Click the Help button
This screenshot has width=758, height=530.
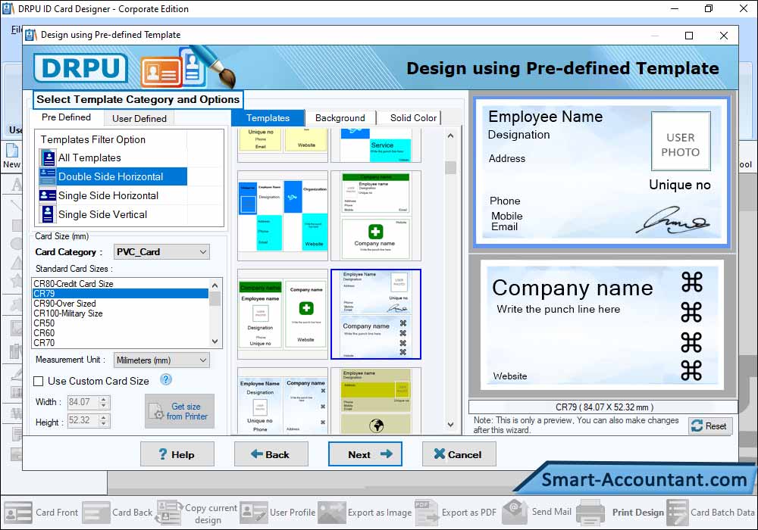(177, 454)
